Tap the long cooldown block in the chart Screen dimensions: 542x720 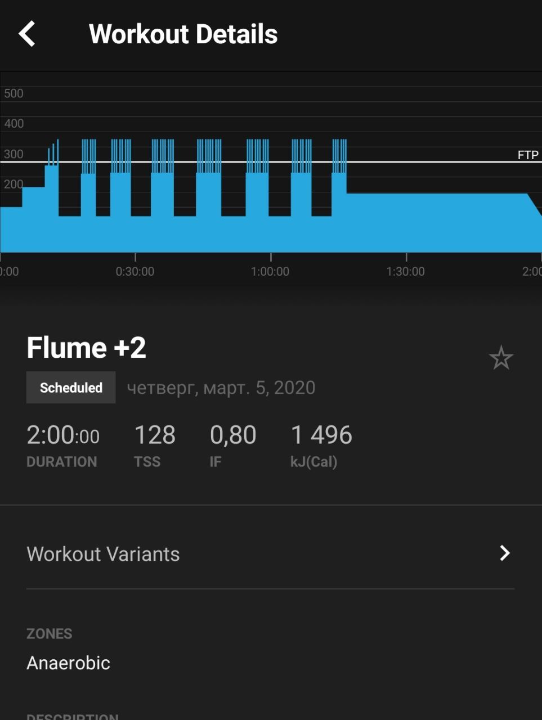pos(436,222)
